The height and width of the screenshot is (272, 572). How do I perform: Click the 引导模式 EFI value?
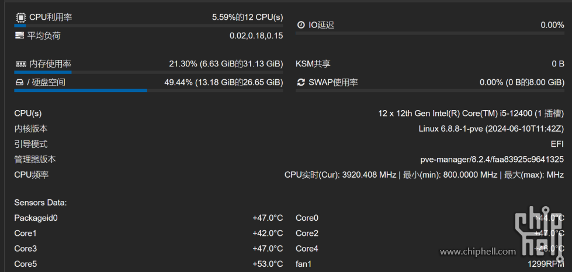pyautogui.click(x=557, y=144)
